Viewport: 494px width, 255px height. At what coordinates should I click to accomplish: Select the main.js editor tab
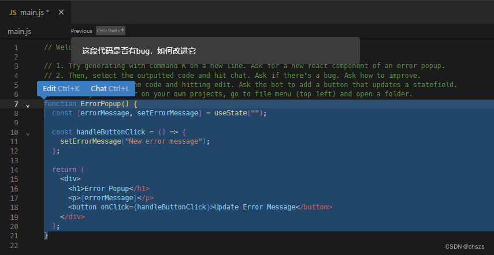pos(35,12)
